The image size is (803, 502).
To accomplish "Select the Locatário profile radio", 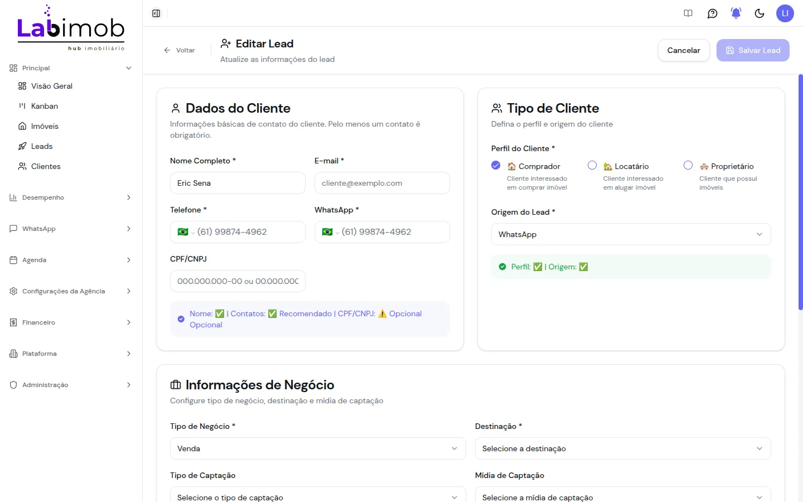I will pyautogui.click(x=592, y=165).
